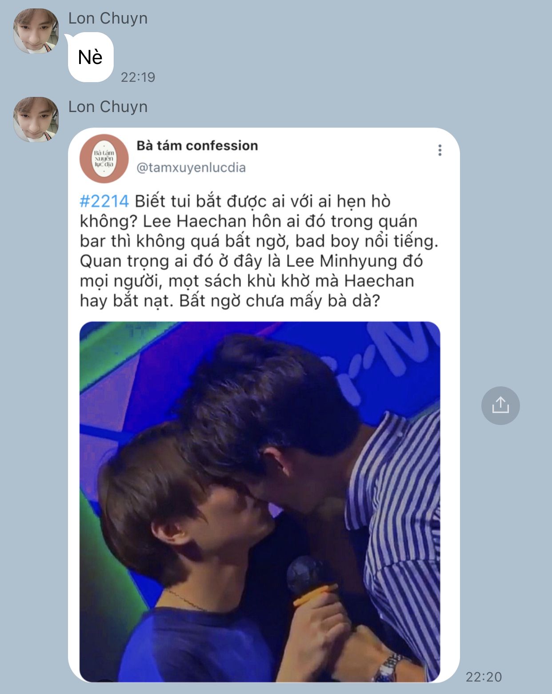Open the first Lon Chuyn avatar
Screen dimensions: 552x694
click(x=36, y=31)
